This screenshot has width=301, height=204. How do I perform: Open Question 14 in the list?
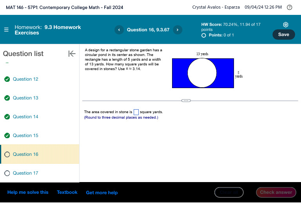click(x=25, y=117)
